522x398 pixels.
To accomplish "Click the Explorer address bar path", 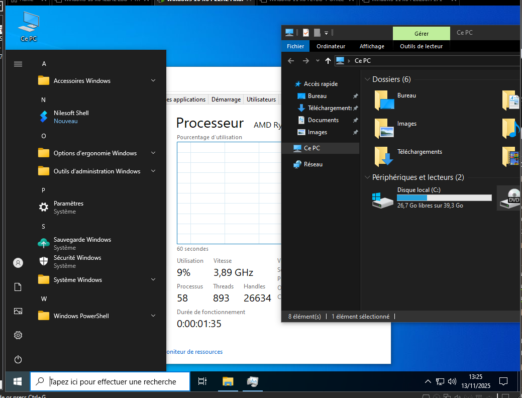I will click(x=428, y=61).
